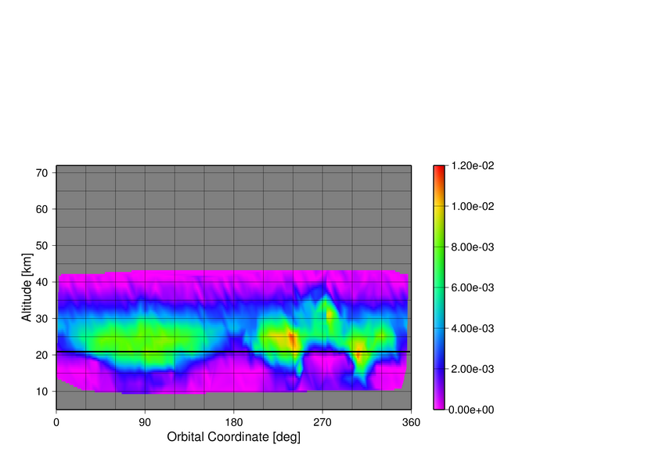659x466 pixels.
Task: Click the colorbar label 1.20e-02
Action: [473, 166]
